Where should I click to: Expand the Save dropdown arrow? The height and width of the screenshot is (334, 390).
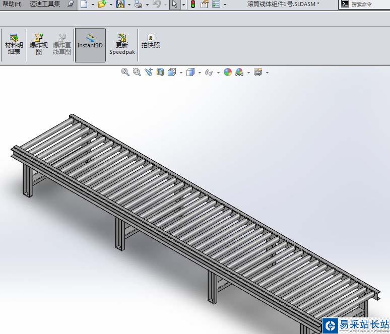coord(129,5)
